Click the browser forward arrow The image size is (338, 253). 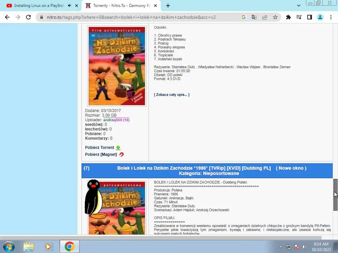pyautogui.click(x=18, y=17)
